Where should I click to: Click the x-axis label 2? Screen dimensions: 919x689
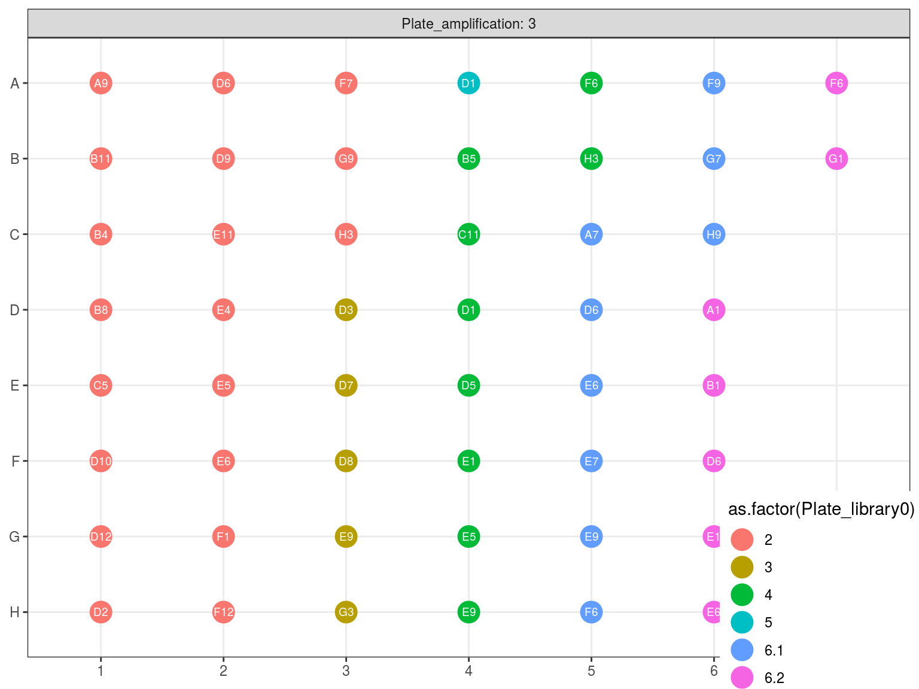[x=223, y=671]
